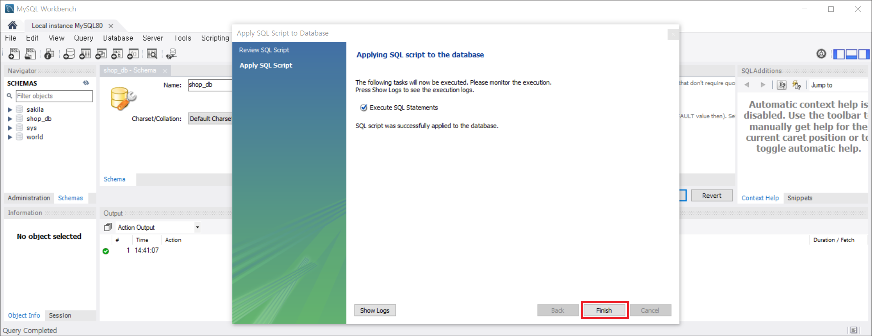
Task: Expand the shop_db schema tree
Action: (x=10, y=119)
